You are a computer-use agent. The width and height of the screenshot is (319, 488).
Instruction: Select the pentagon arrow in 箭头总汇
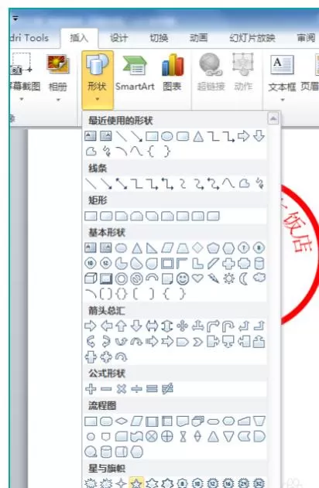coord(182,342)
